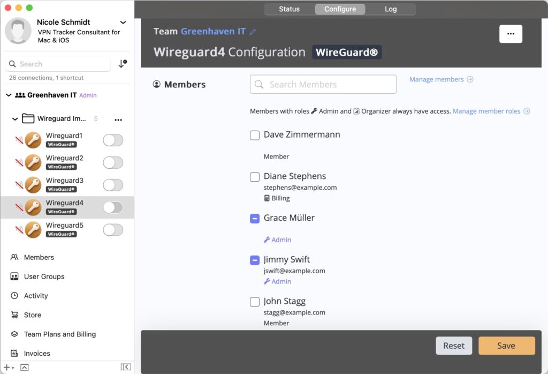
Task: Click the 26 connections, 1 shortcut text
Action: pos(47,78)
